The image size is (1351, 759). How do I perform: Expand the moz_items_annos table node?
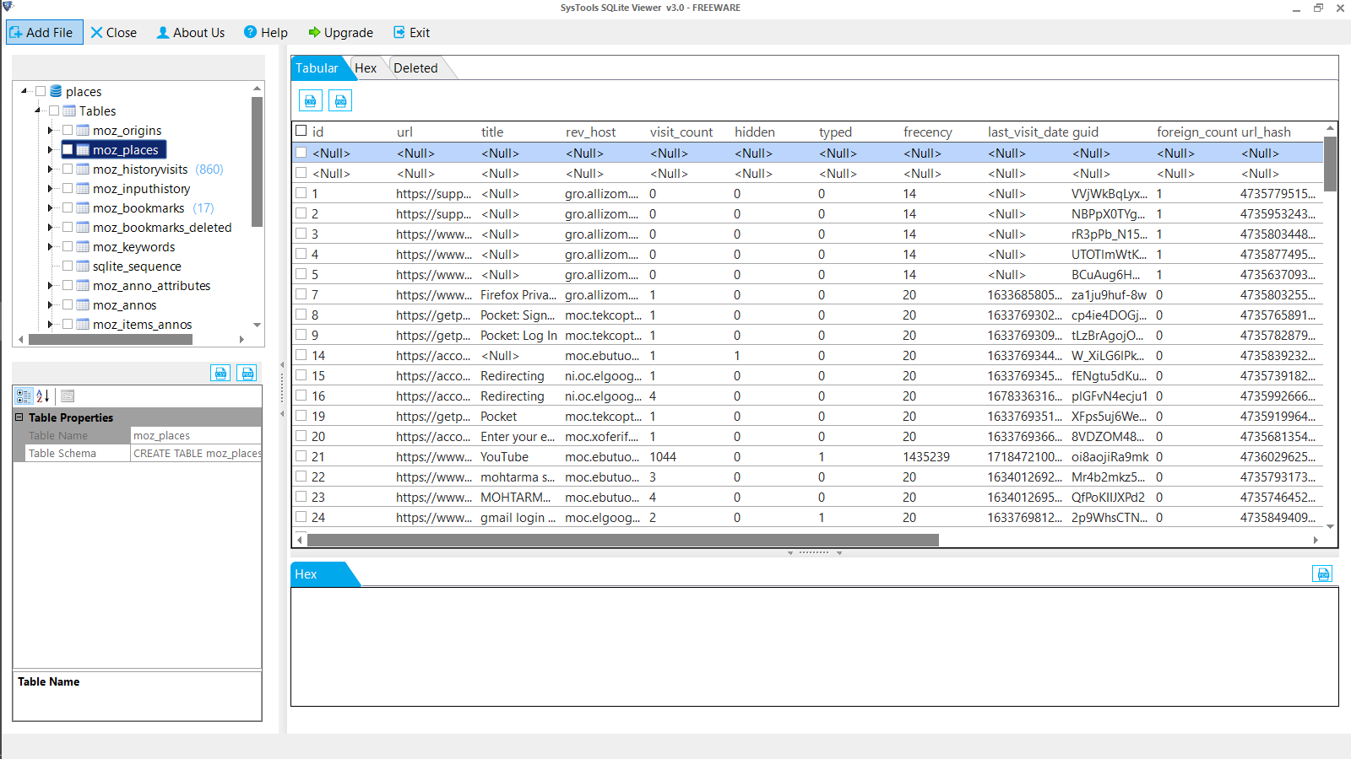tap(51, 324)
